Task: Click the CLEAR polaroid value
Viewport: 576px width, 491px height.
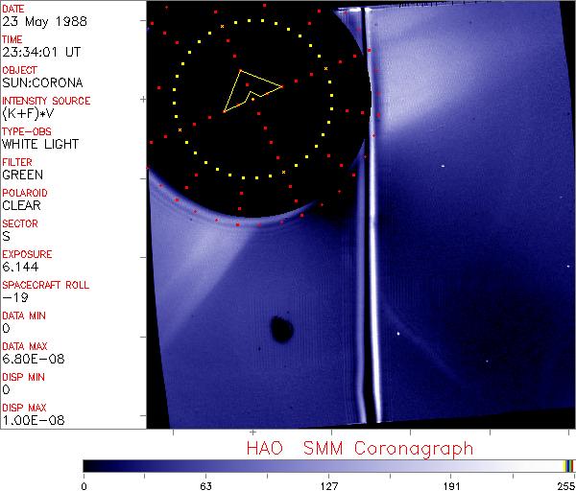Action: [23, 205]
